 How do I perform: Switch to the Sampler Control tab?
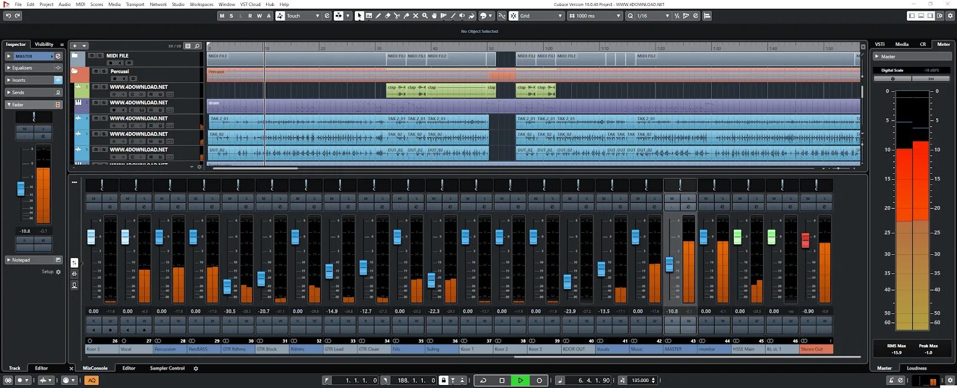167,368
